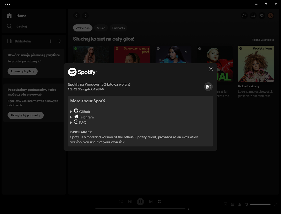281x214 pixels.
Task: Click the track progress bar
Action: pos(140,209)
